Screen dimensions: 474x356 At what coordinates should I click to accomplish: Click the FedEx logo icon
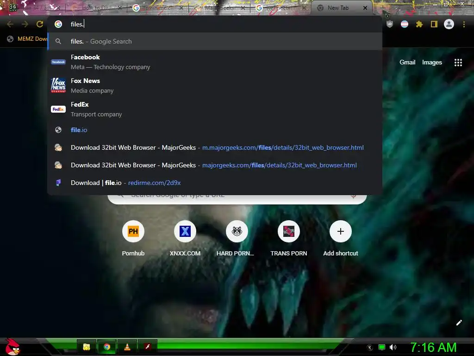point(58,109)
